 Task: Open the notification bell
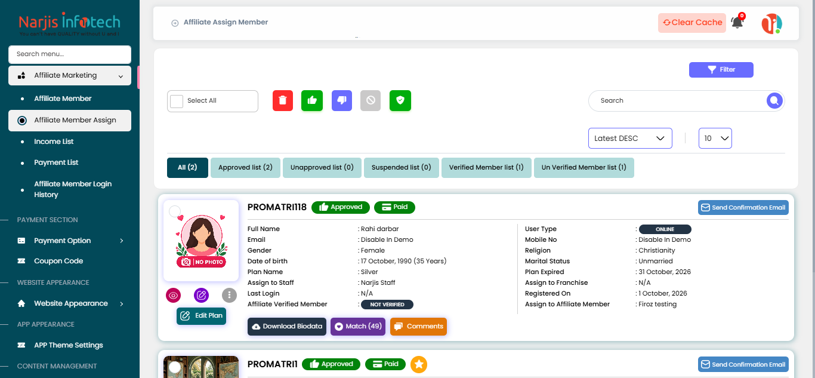[737, 23]
